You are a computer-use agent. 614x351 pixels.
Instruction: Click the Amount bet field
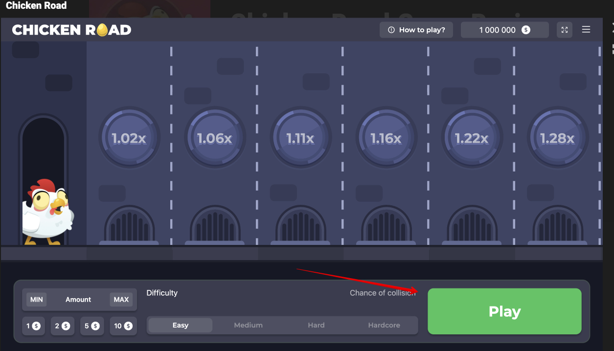click(x=78, y=299)
